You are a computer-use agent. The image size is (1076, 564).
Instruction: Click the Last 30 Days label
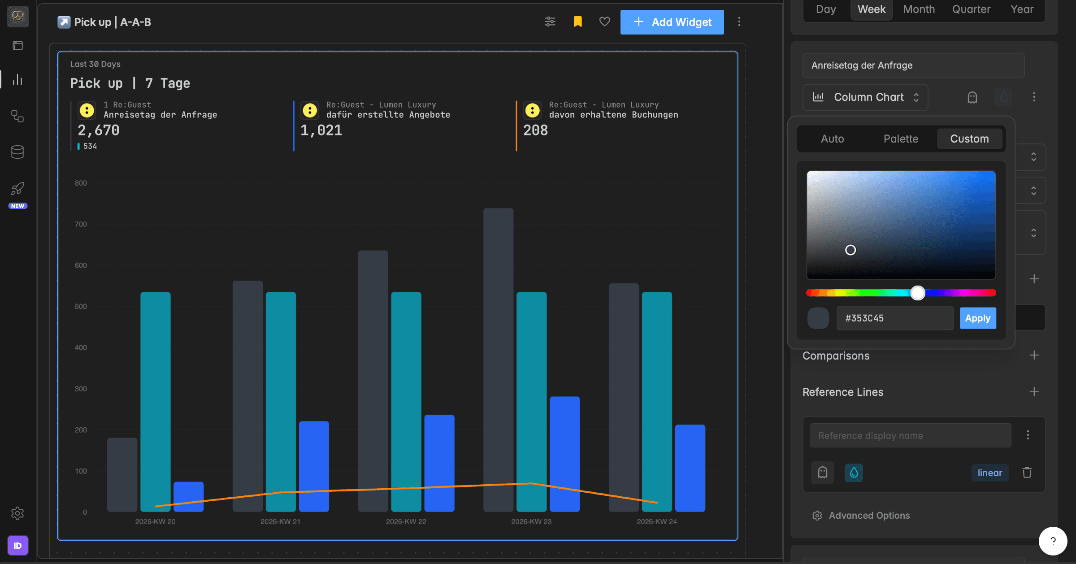[x=95, y=64]
